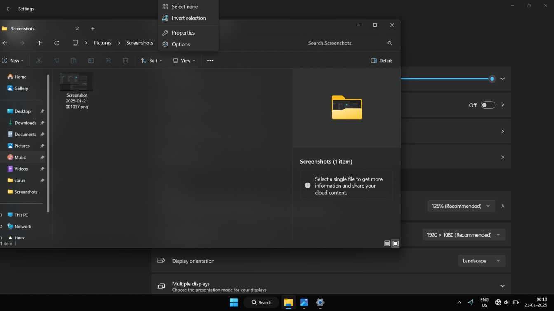Show hidden system tray icons

coord(459,302)
